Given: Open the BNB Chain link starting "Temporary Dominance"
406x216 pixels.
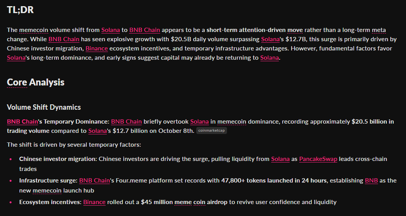Looking at the screenshot, I should 23,122.
